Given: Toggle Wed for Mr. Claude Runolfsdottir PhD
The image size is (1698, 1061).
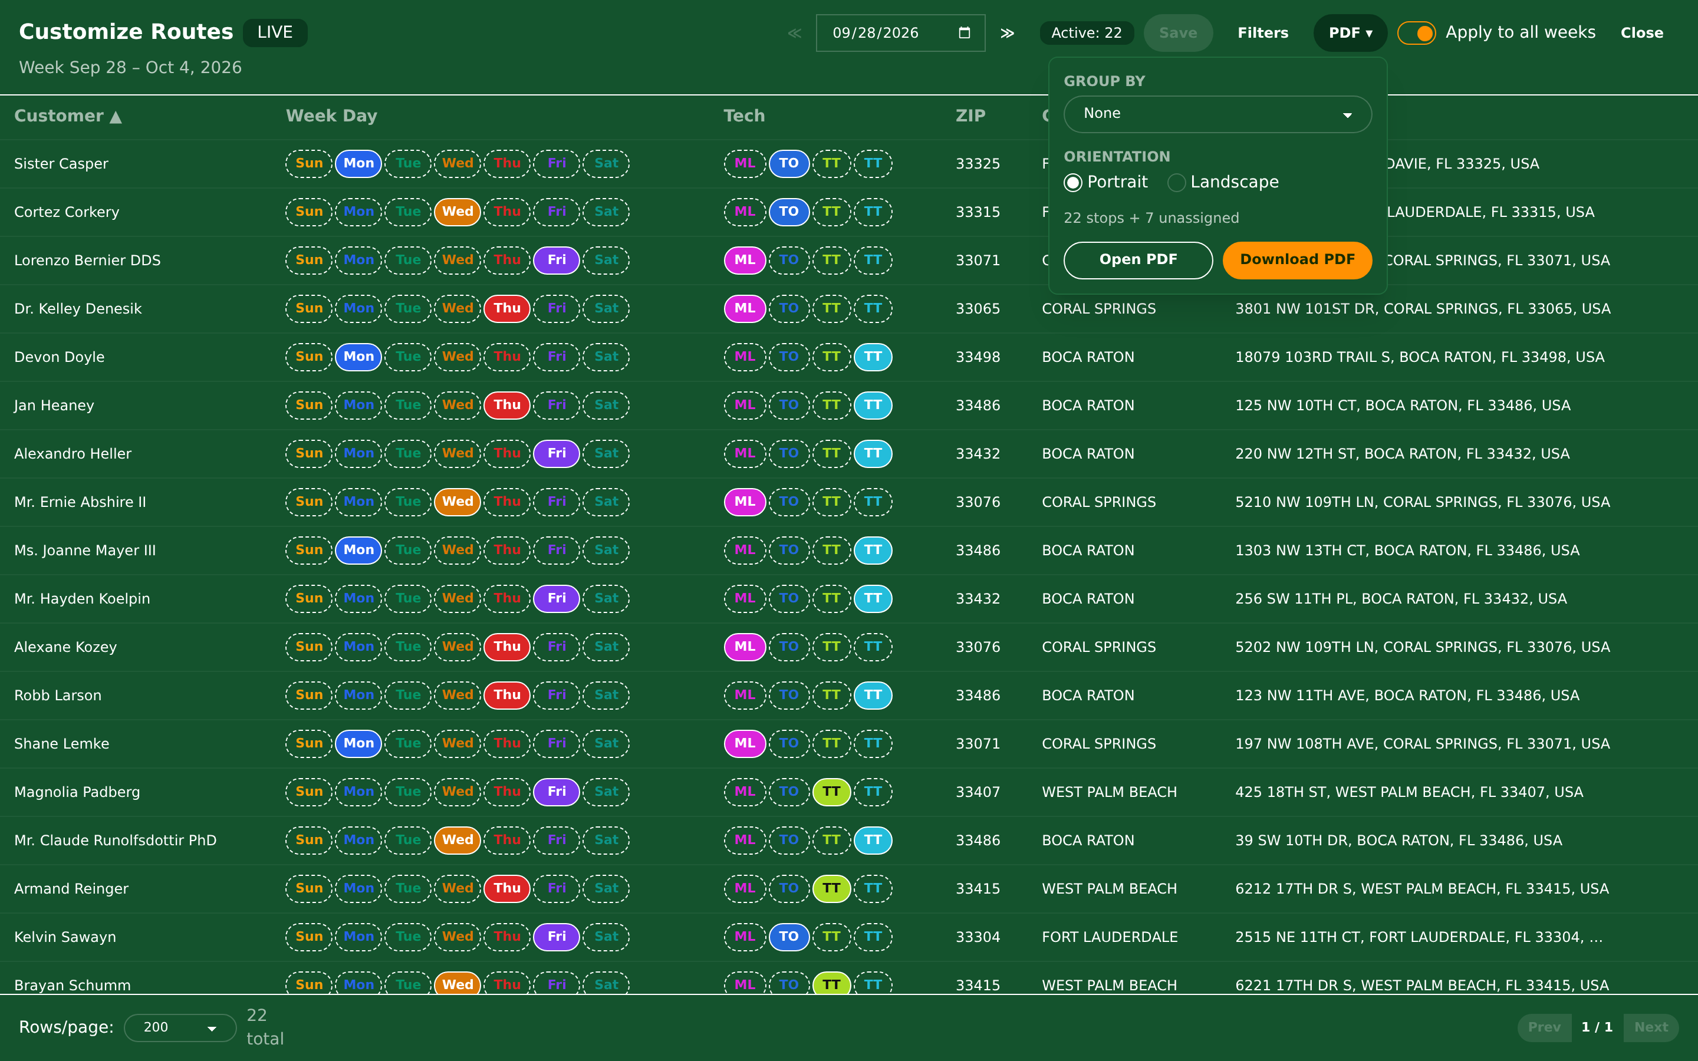Looking at the screenshot, I should [458, 841].
